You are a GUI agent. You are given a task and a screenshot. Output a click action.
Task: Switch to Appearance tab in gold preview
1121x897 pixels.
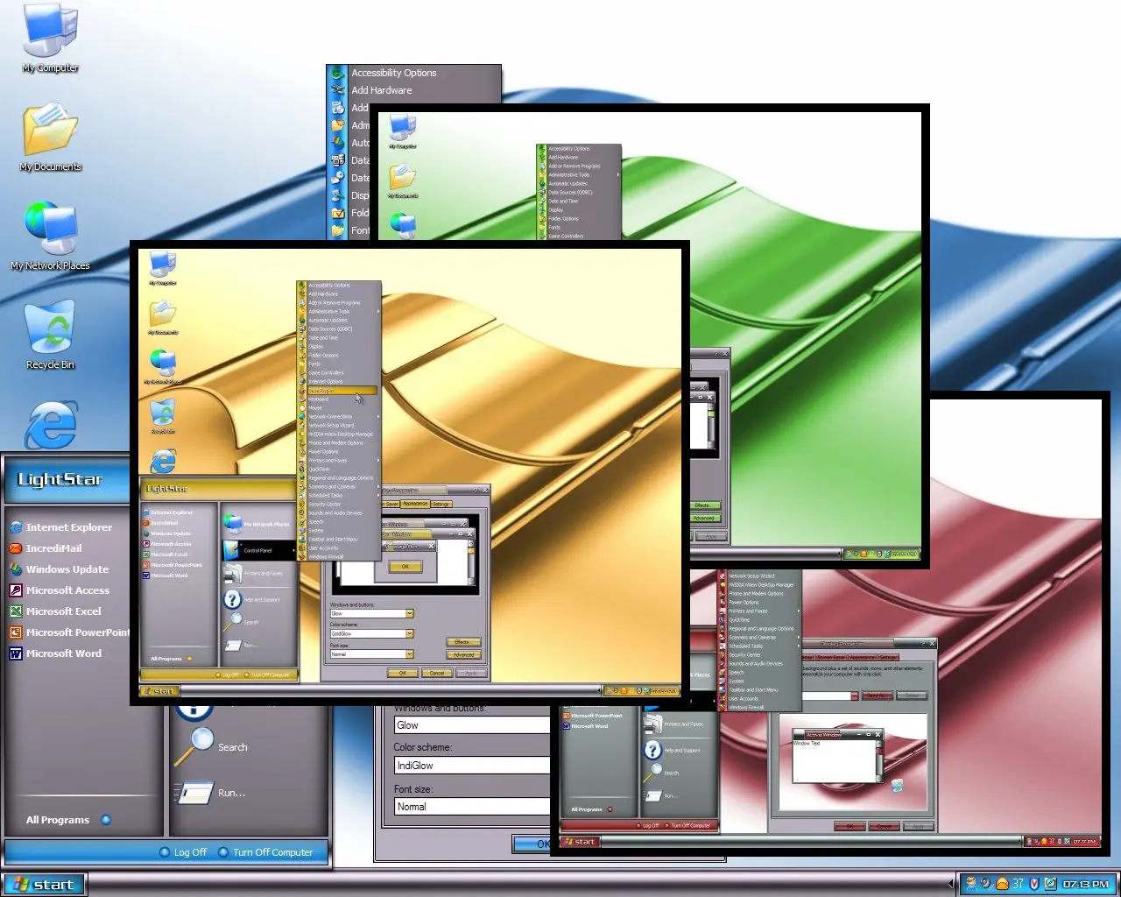click(x=415, y=504)
